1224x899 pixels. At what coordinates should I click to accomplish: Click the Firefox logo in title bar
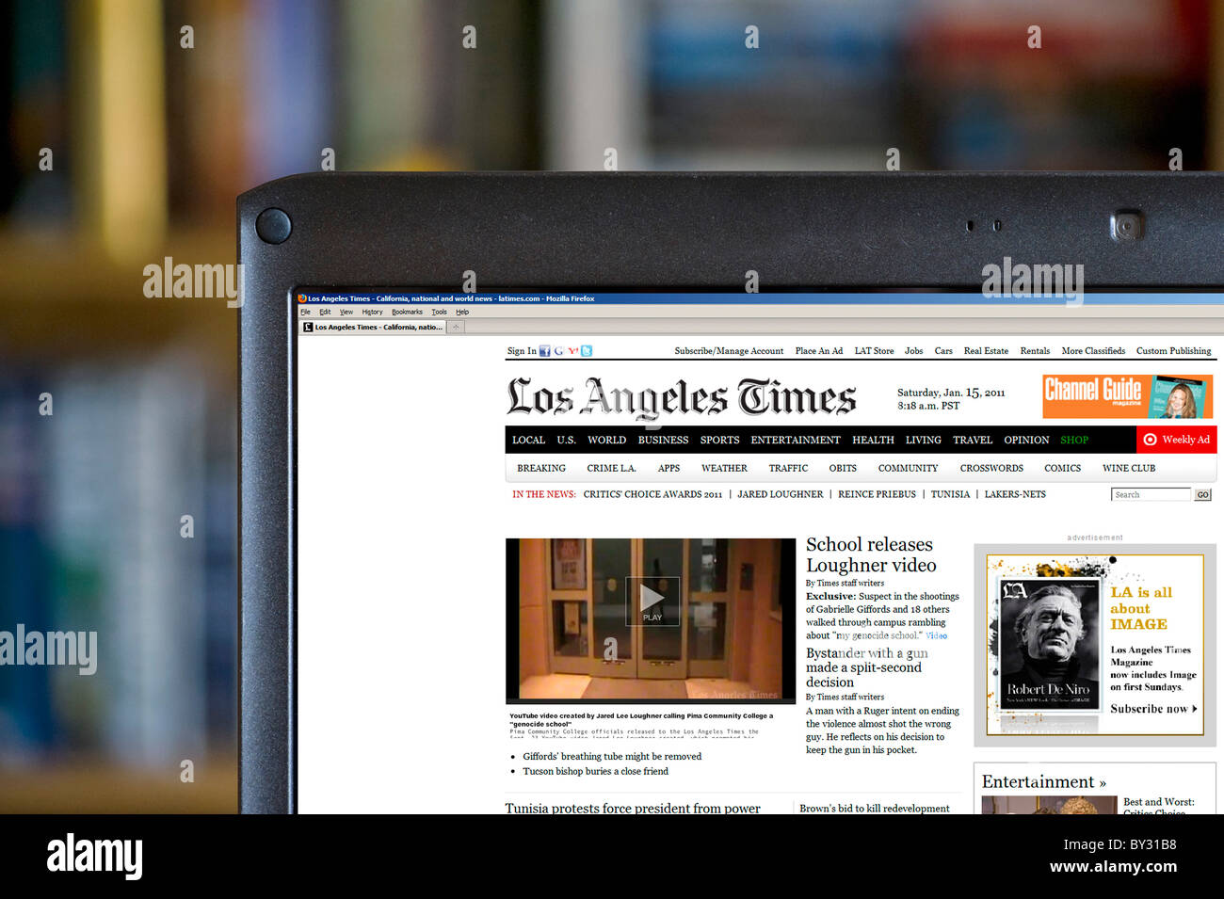[302, 298]
